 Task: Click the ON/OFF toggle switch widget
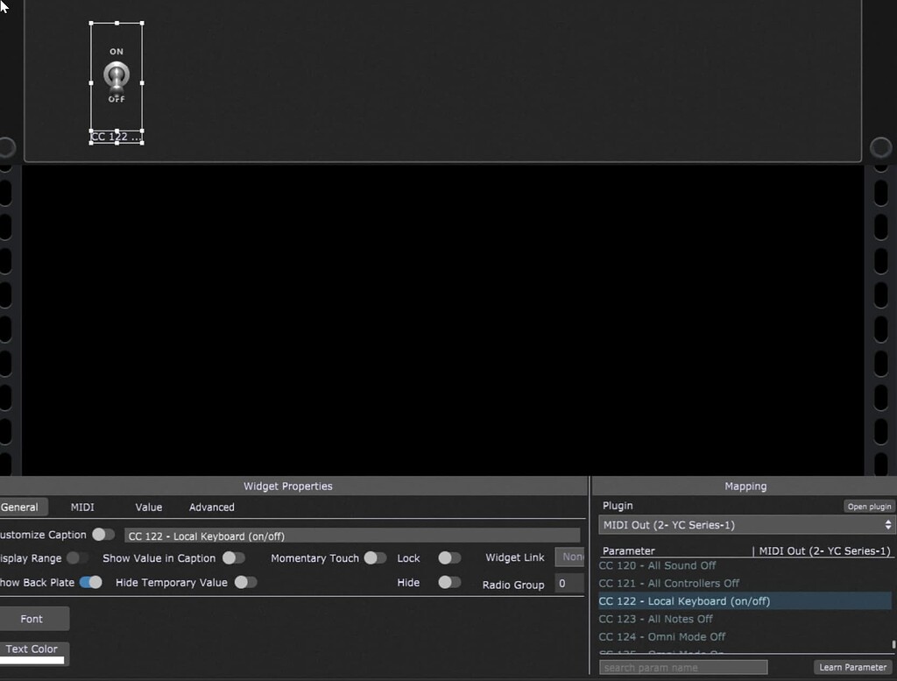point(117,76)
